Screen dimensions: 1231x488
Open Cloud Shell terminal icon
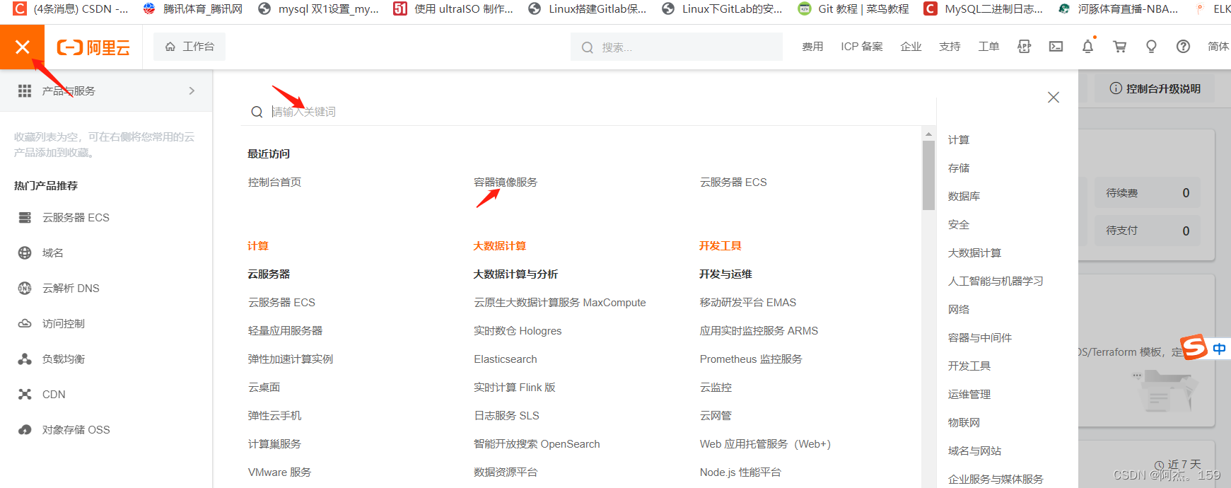point(1056,47)
